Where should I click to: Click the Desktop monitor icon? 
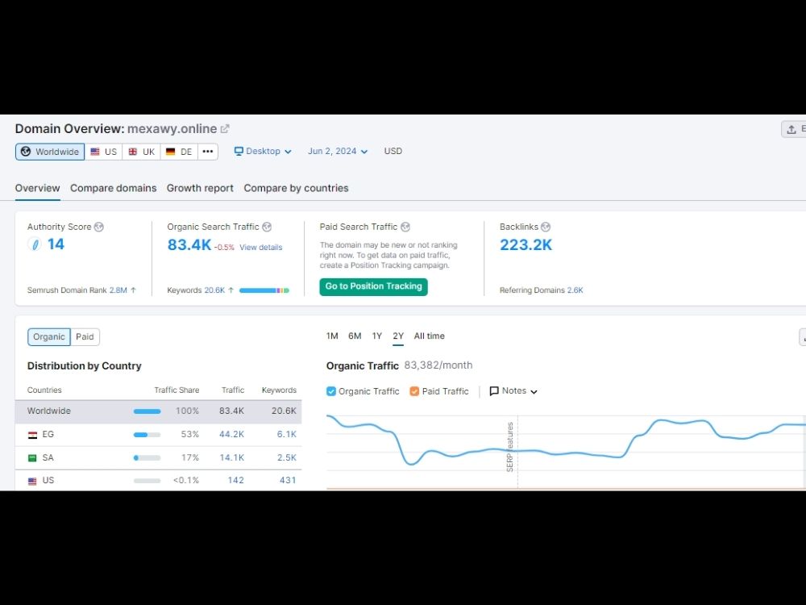[239, 152]
